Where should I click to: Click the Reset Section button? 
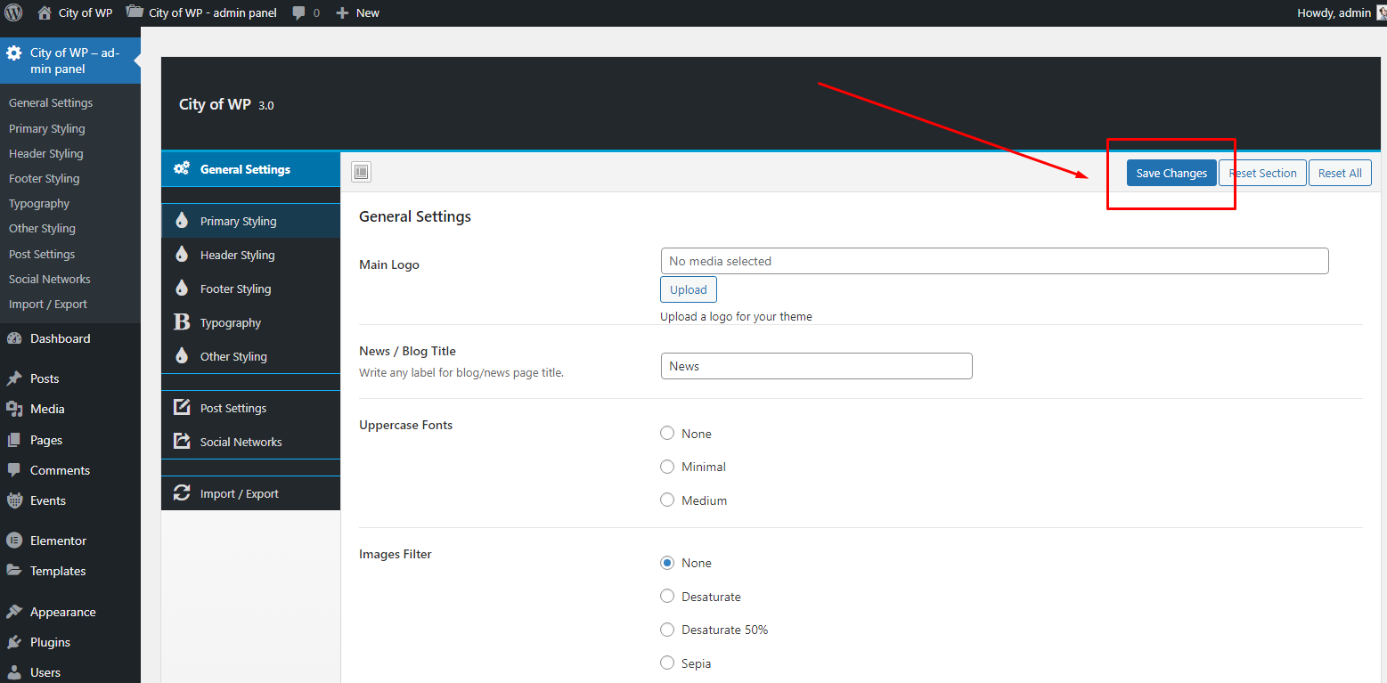(1262, 173)
